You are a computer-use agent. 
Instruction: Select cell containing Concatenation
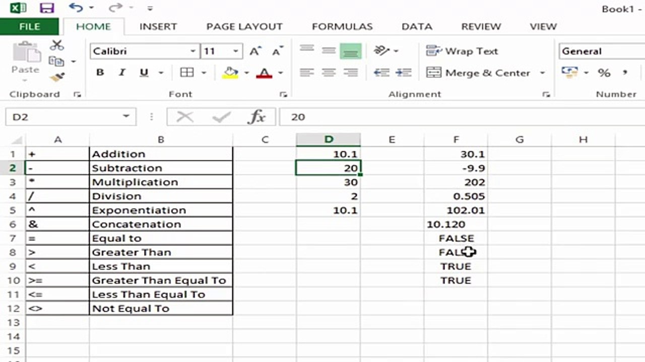coord(161,224)
